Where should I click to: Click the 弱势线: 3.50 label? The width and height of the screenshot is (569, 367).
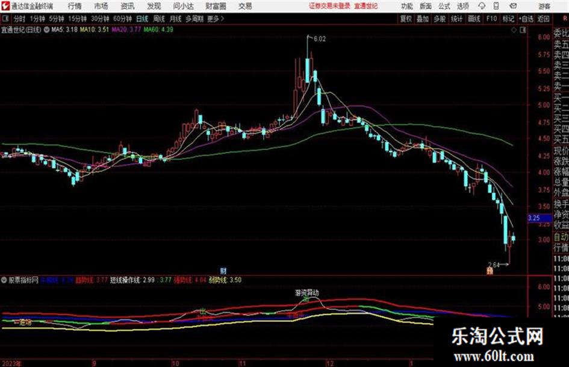(x=225, y=280)
